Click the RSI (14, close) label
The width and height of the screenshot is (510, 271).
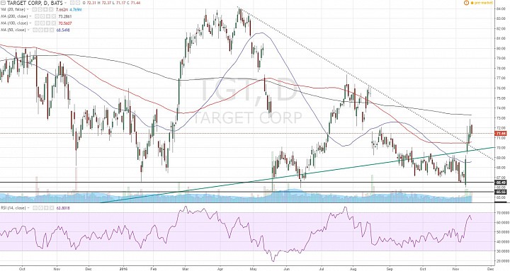click(13, 208)
